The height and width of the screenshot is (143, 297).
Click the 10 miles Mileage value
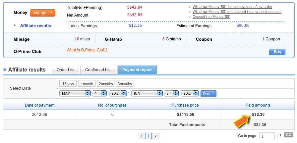(x=82, y=39)
